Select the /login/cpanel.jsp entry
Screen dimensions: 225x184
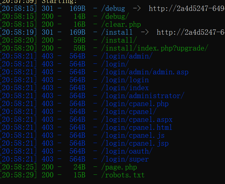[x=135, y=143]
